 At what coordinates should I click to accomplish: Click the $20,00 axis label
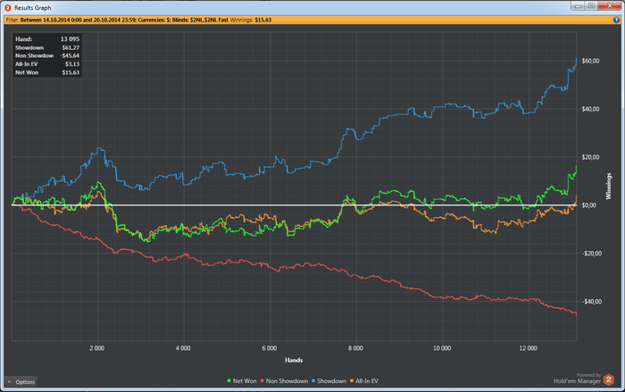(590, 157)
